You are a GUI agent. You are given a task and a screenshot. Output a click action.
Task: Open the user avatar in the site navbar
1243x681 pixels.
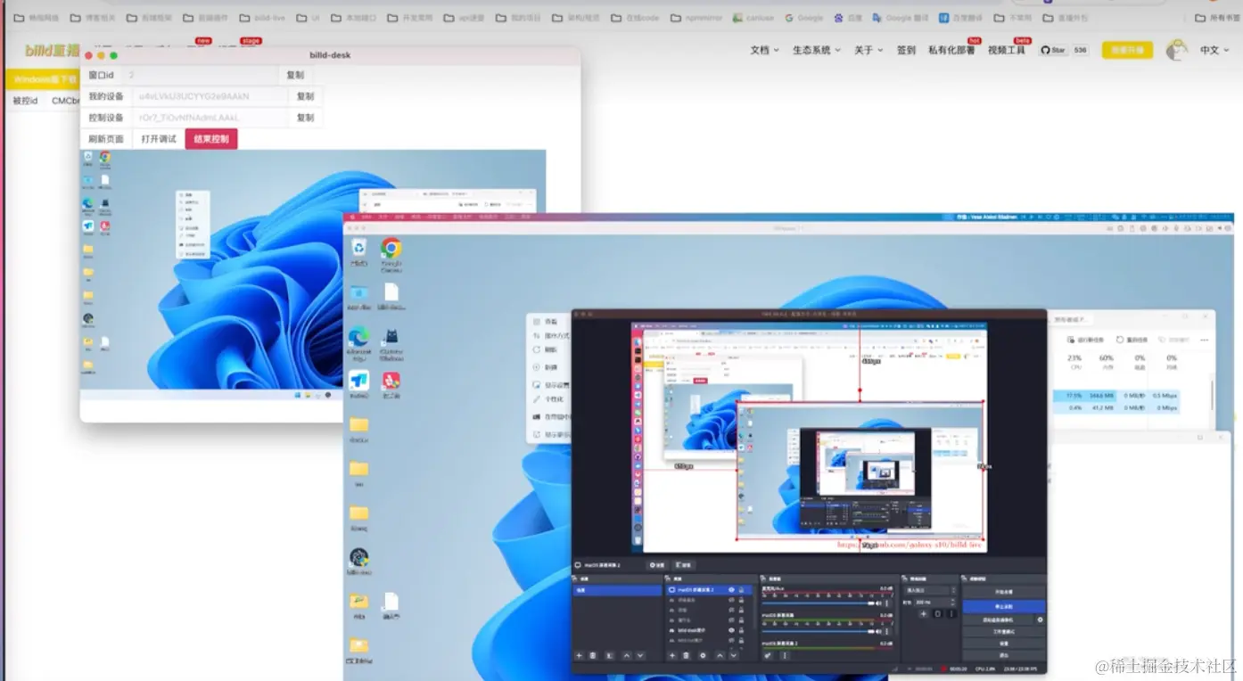coord(1177,50)
